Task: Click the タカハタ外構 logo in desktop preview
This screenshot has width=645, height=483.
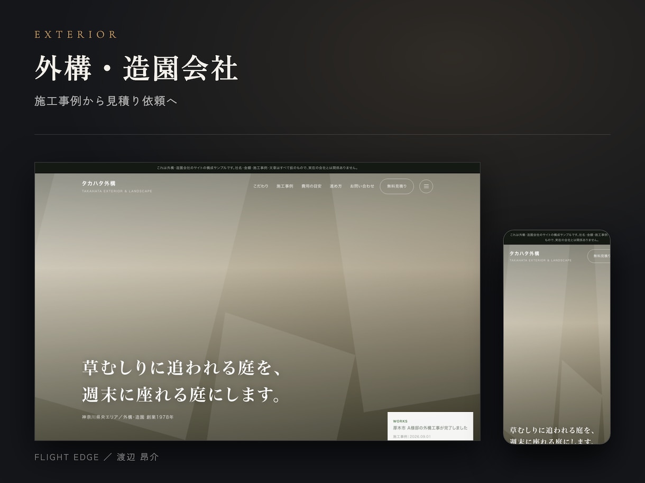Action: tap(98, 183)
